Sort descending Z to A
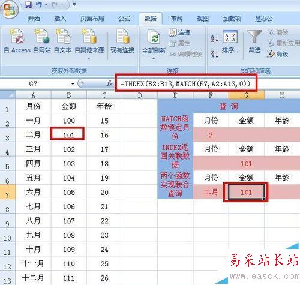This screenshot has width=300, height=285. [214, 55]
